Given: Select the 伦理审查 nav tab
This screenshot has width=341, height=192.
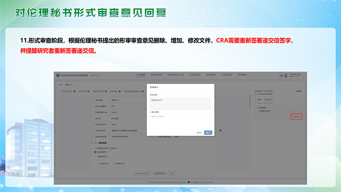Looking at the screenshot, I should point(211,75).
